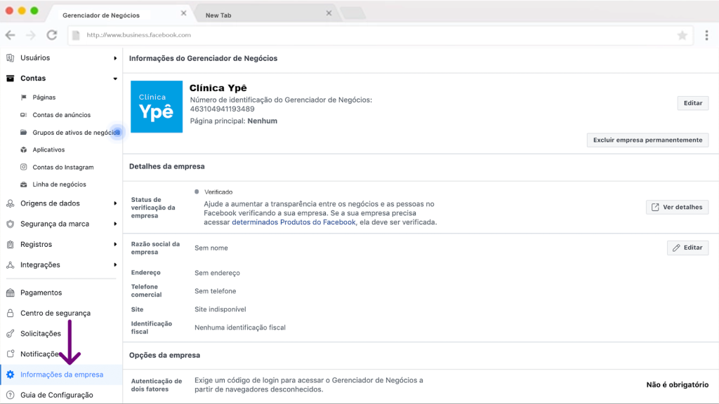Viewport: 719px width, 404px height.
Task: Click the Solicitações key icon
Action: tap(11, 333)
